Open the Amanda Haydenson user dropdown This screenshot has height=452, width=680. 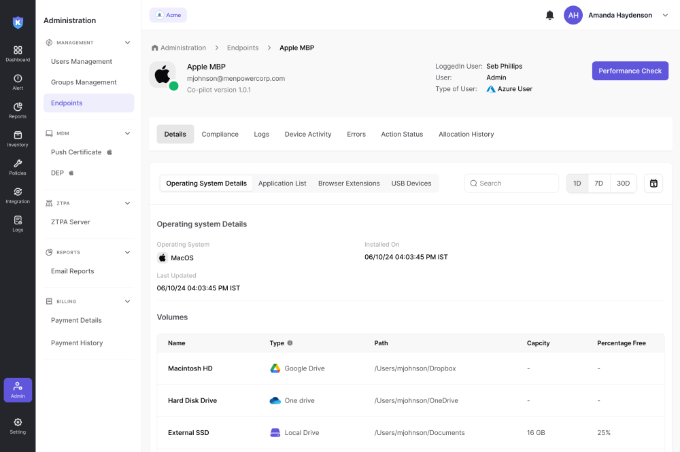pos(665,15)
